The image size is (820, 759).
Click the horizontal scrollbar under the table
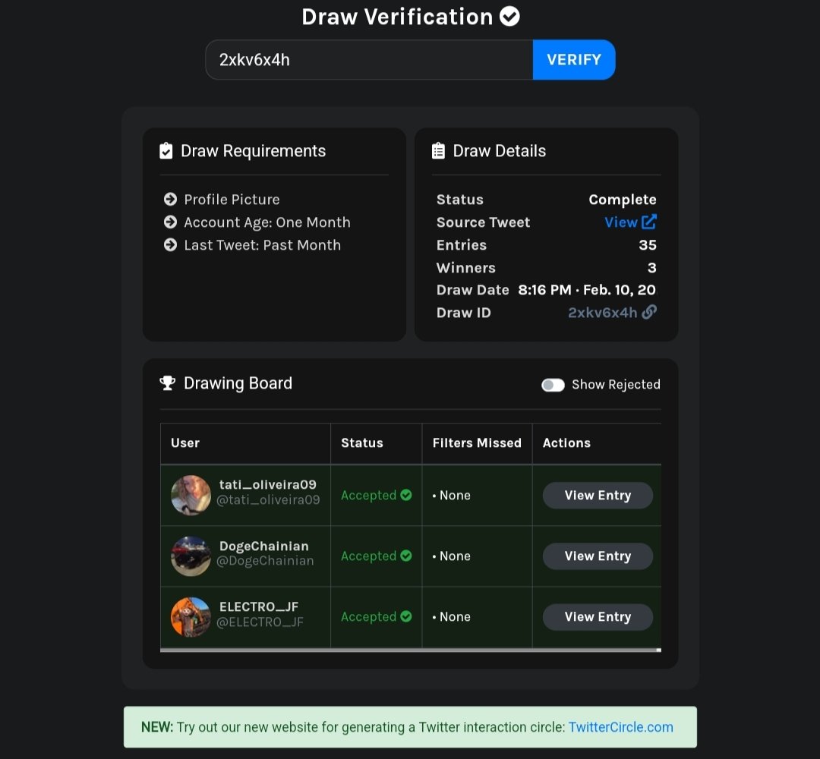click(x=411, y=650)
